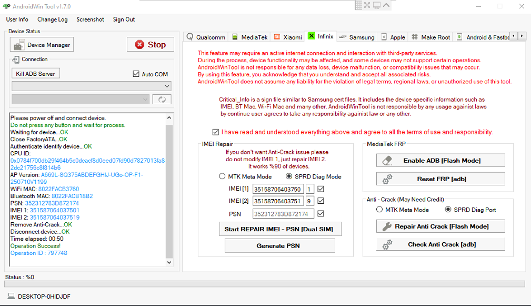This screenshot has width=531, height=306.
Task: Click Start REPAIR IMEI - PSN button
Action: pos(280,229)
